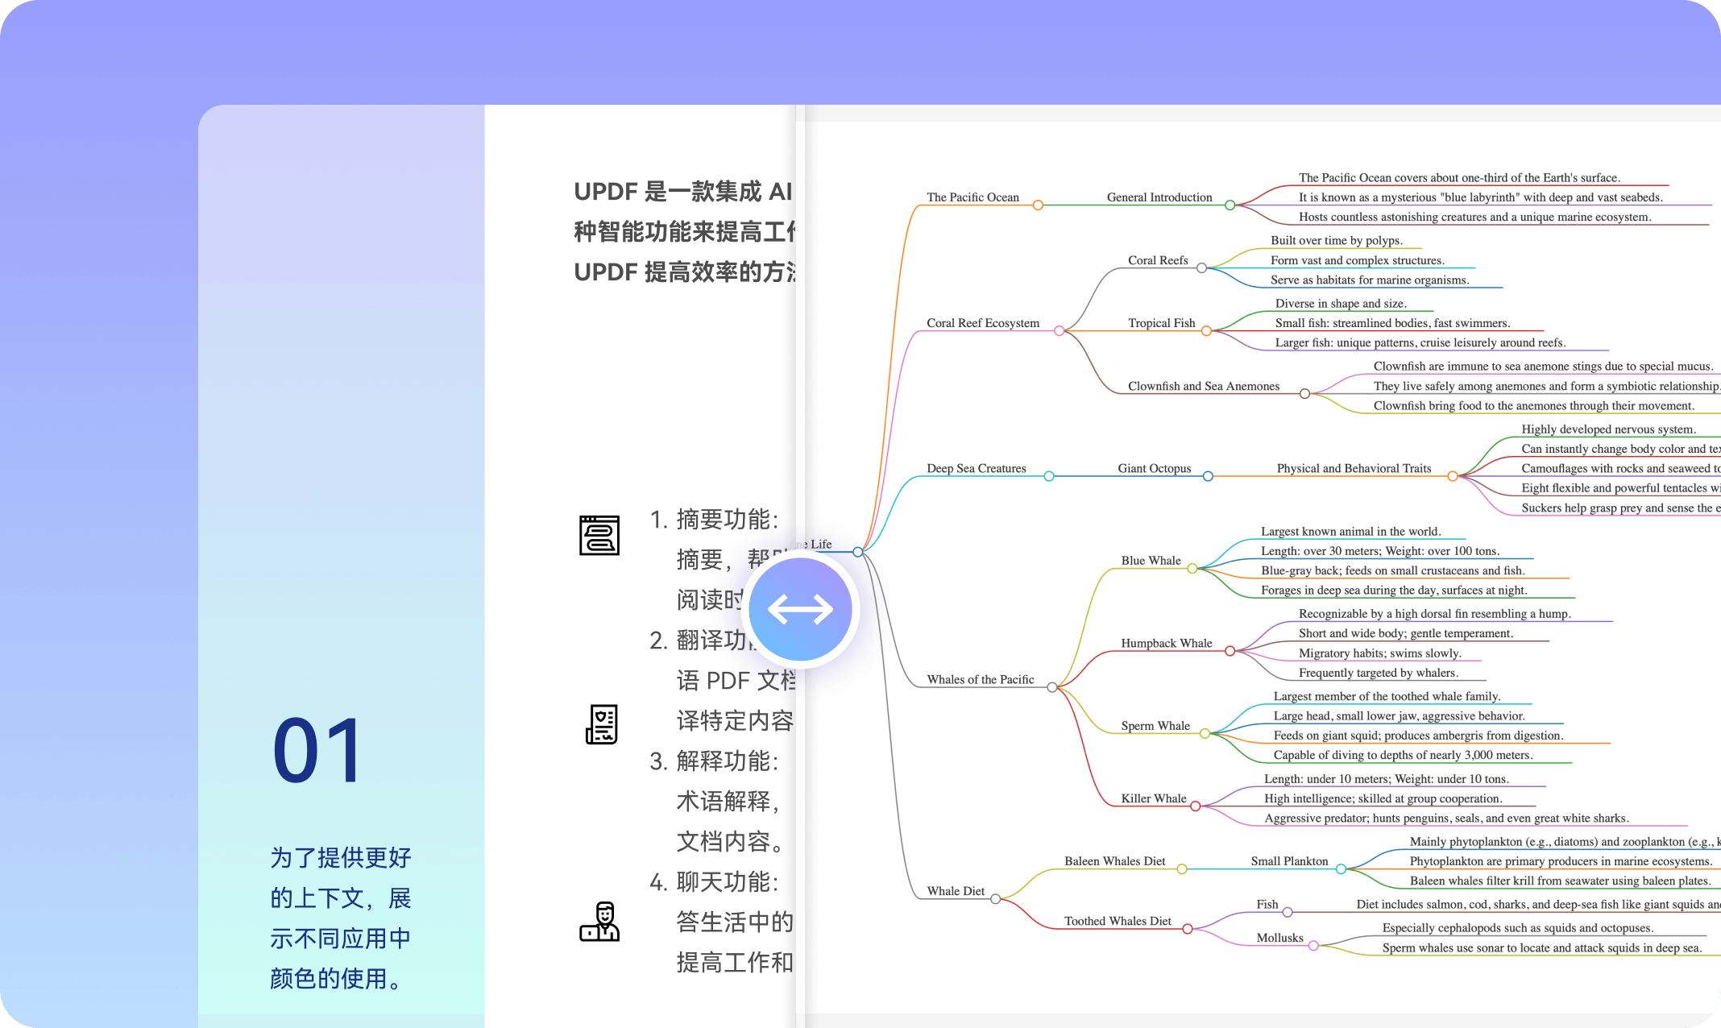Select the Tropical Fish node label
This screenshot has height=1028, width=1721.
[x=1161, y=323]
